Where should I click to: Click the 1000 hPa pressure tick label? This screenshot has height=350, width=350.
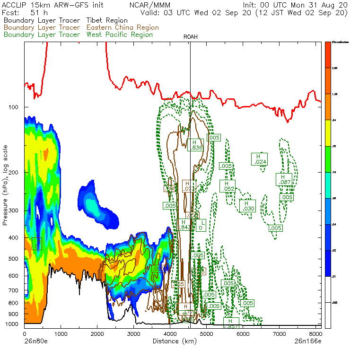point(12,324)
